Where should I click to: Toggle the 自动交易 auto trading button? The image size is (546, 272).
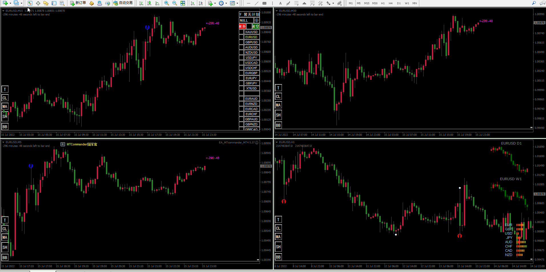tap(123, 3)
